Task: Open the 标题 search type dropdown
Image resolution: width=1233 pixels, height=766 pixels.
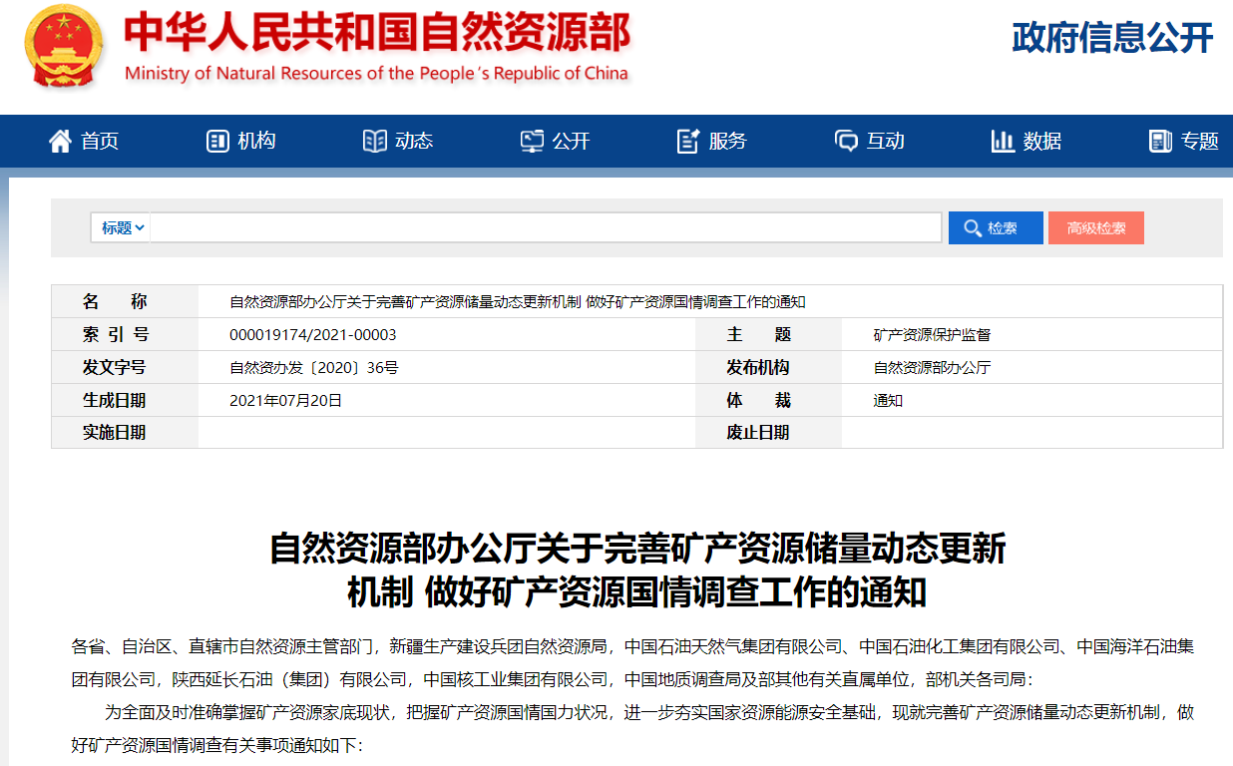Action: click(x=123, y=228)
